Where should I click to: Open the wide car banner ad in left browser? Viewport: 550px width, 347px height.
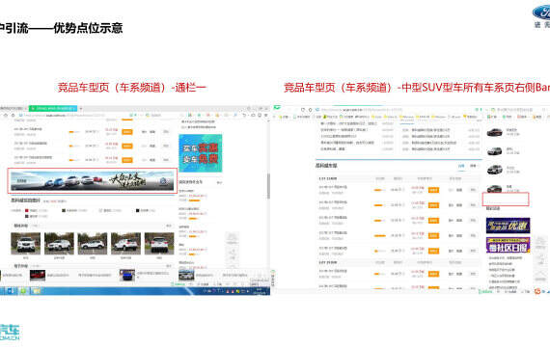click(x=93, y=181)
